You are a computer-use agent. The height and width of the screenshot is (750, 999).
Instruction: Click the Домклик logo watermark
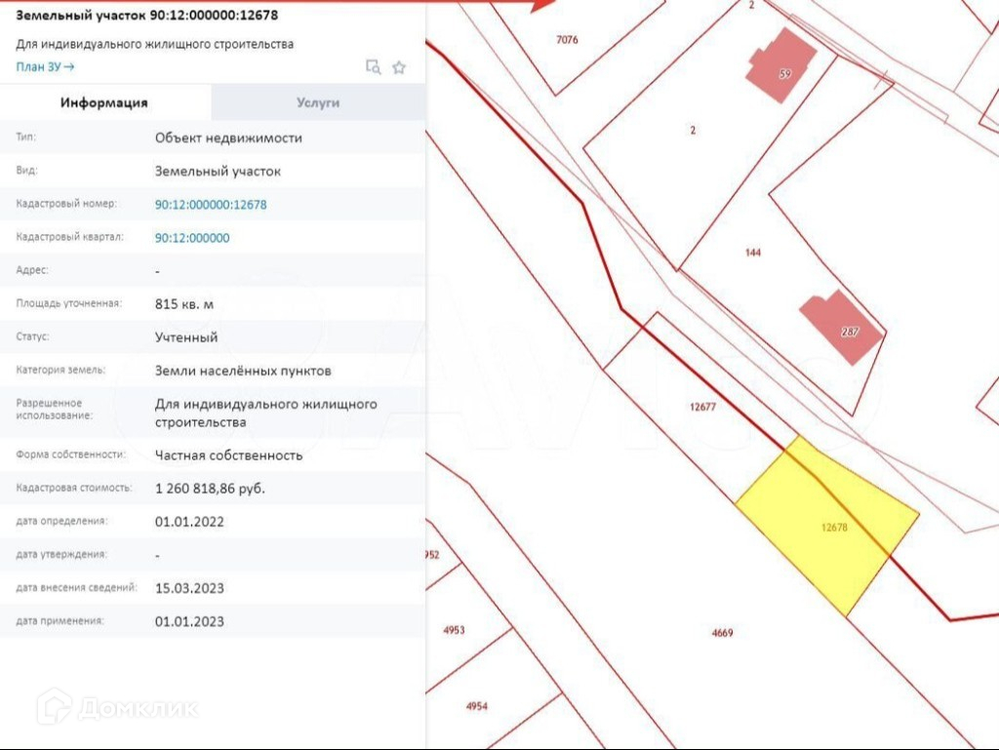(117, 707)
